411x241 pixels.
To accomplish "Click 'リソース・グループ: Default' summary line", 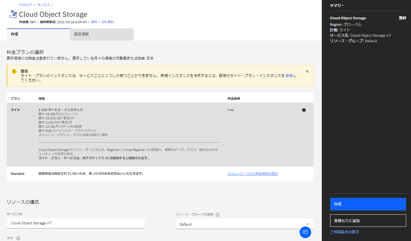I will tap(353, 41).
